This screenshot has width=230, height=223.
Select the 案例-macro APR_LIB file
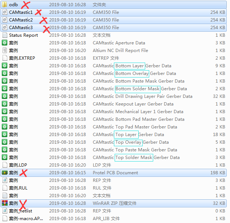click(26, 219)
